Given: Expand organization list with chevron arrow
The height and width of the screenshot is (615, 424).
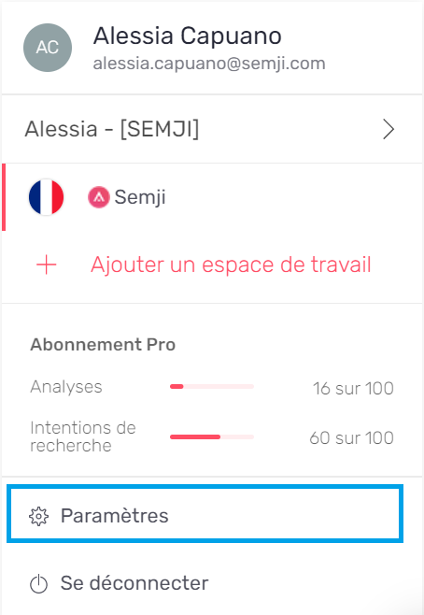Looking at the screenshot, I should (389, 129).
